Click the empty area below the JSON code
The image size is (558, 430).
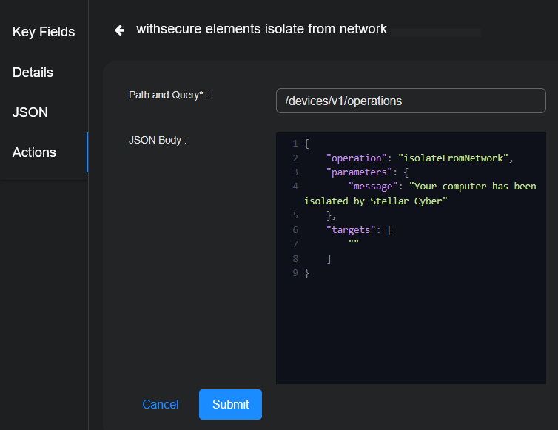click(x=411, y=333)
